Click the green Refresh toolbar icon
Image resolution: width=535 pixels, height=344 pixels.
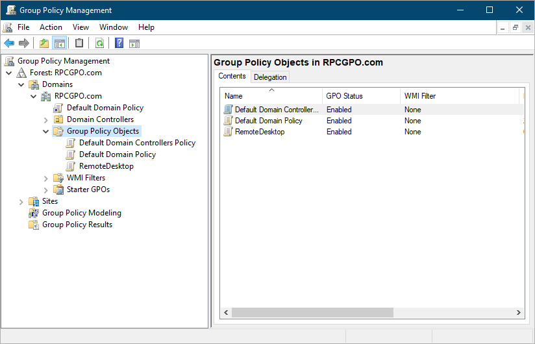pos(99,43)
